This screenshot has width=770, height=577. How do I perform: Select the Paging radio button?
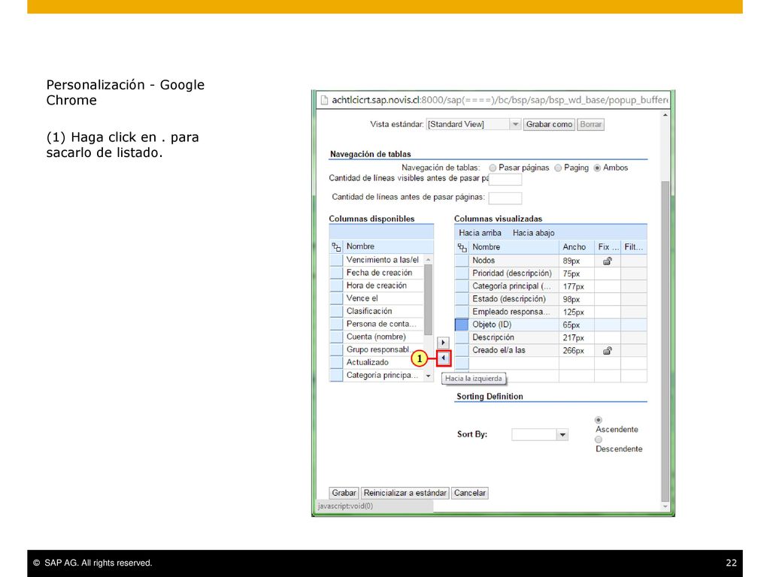558,168
